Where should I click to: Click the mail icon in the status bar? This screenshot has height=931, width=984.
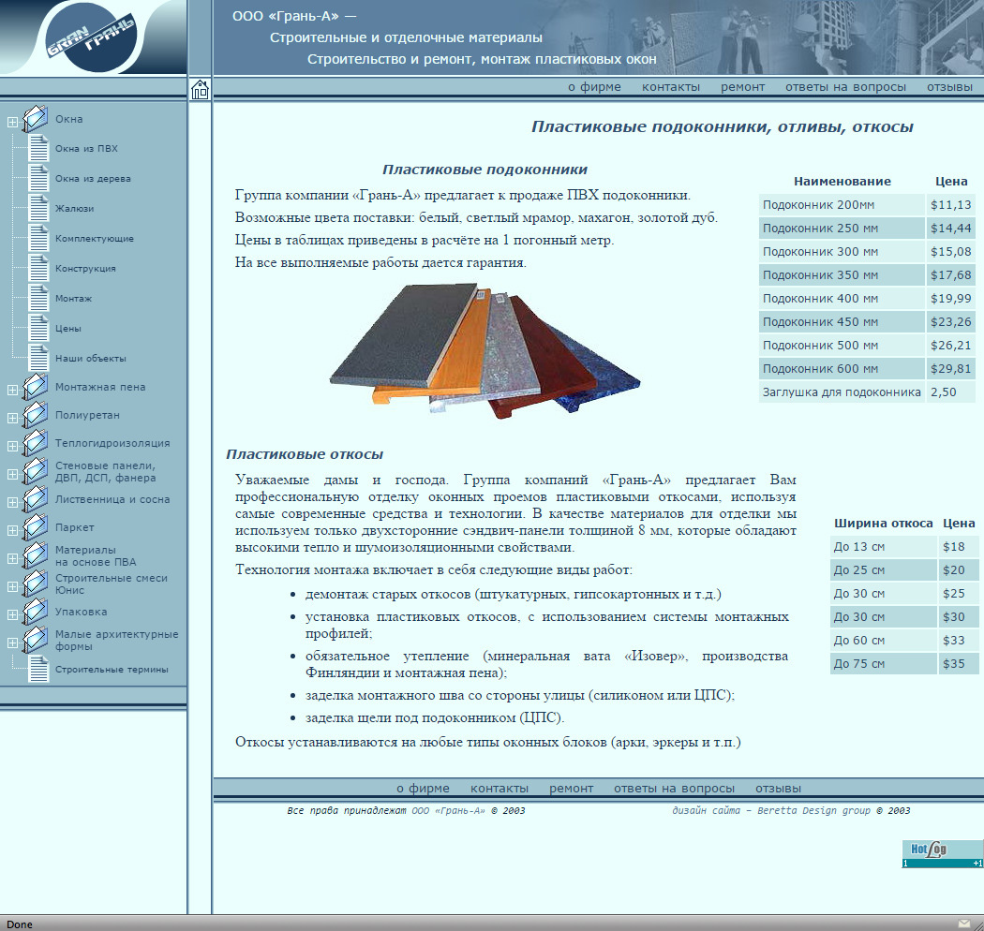pyautogui.click(x=964, y=924)
